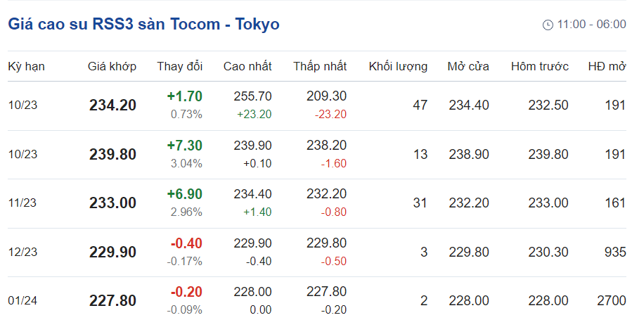Click the Thay đổi column header
632x320 pixels.
coord(179,67)
